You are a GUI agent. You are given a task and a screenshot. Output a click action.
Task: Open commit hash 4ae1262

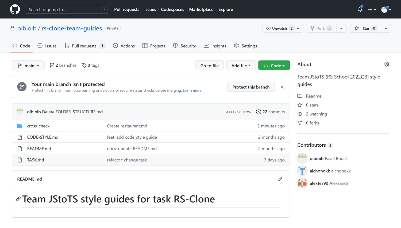point(233,112)
